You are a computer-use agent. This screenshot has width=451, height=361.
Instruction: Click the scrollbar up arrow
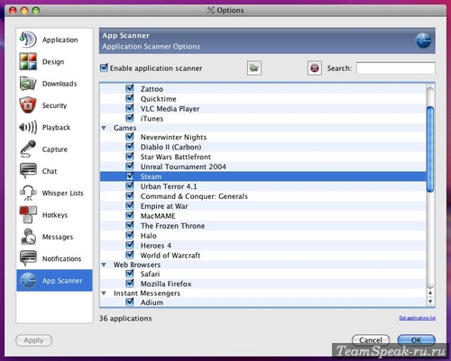click(x=430, y=293)
